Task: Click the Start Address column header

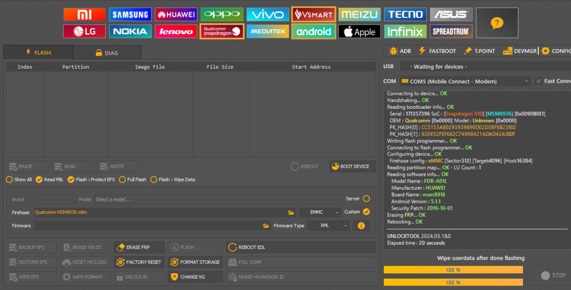Action: [x=311, y=67]
